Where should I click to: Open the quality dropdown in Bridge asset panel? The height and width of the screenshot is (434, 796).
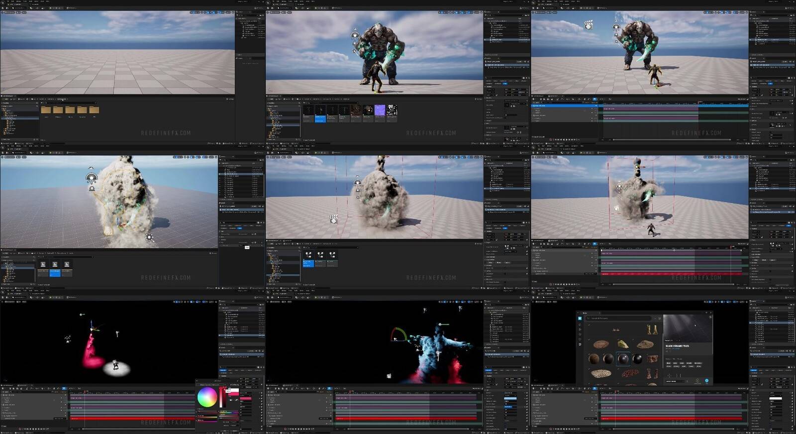(x=676, y=381)
